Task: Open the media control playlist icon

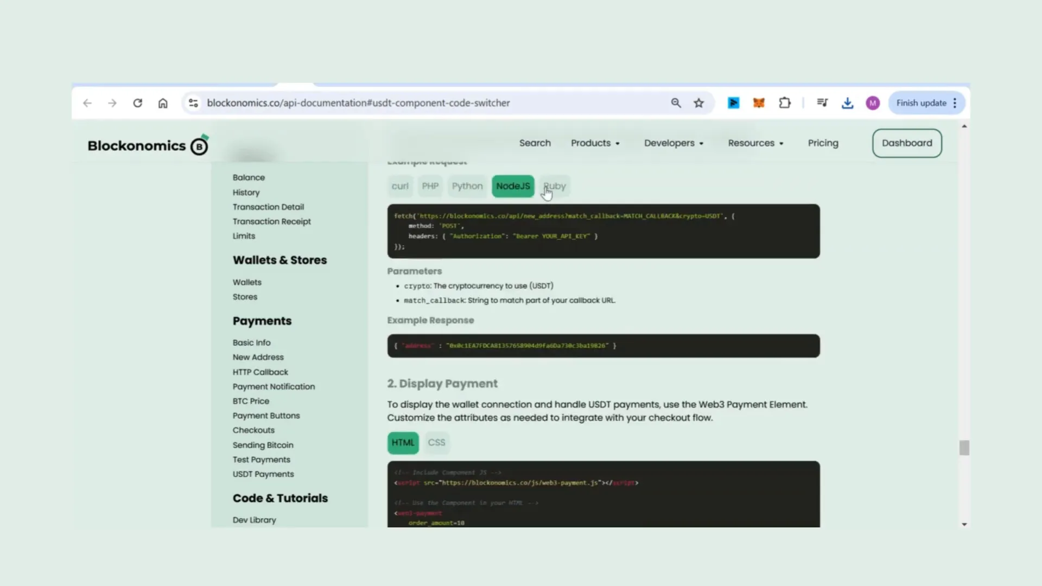Action: (822, 103)
